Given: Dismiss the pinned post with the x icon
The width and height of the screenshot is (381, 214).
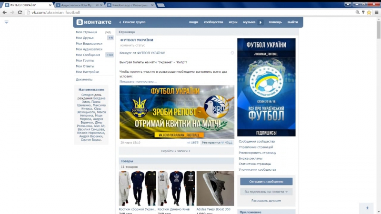Looking at the screenshot, I should pos(232,53).
